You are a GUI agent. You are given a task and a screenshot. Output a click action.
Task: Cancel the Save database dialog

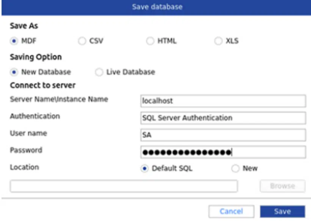[x=232, y=211]
